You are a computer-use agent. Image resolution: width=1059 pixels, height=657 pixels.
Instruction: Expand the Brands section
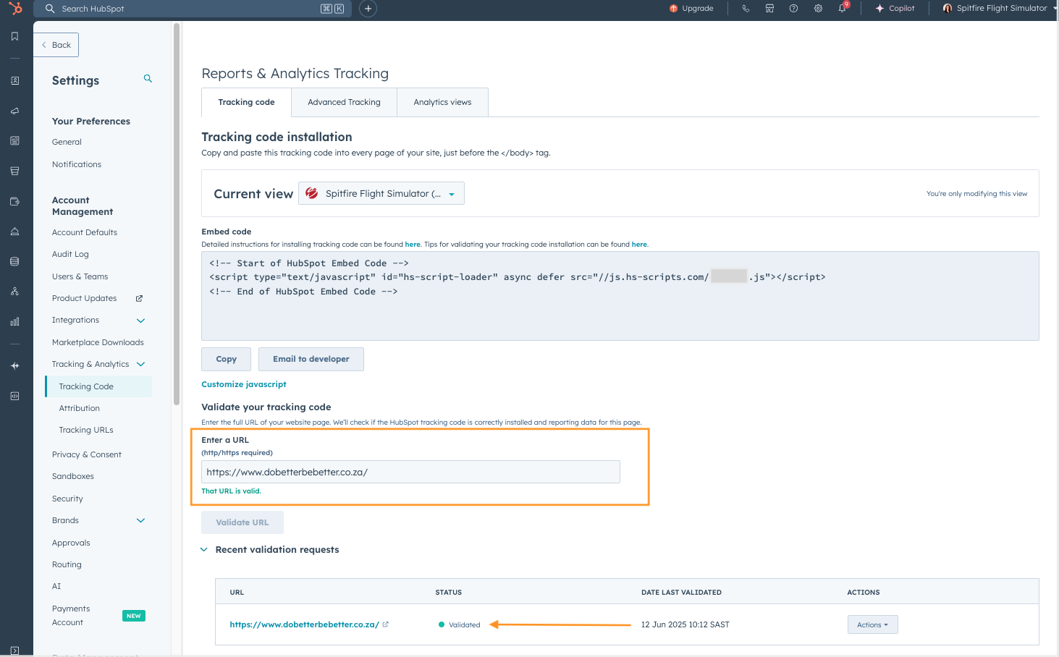tap(141, 521)
